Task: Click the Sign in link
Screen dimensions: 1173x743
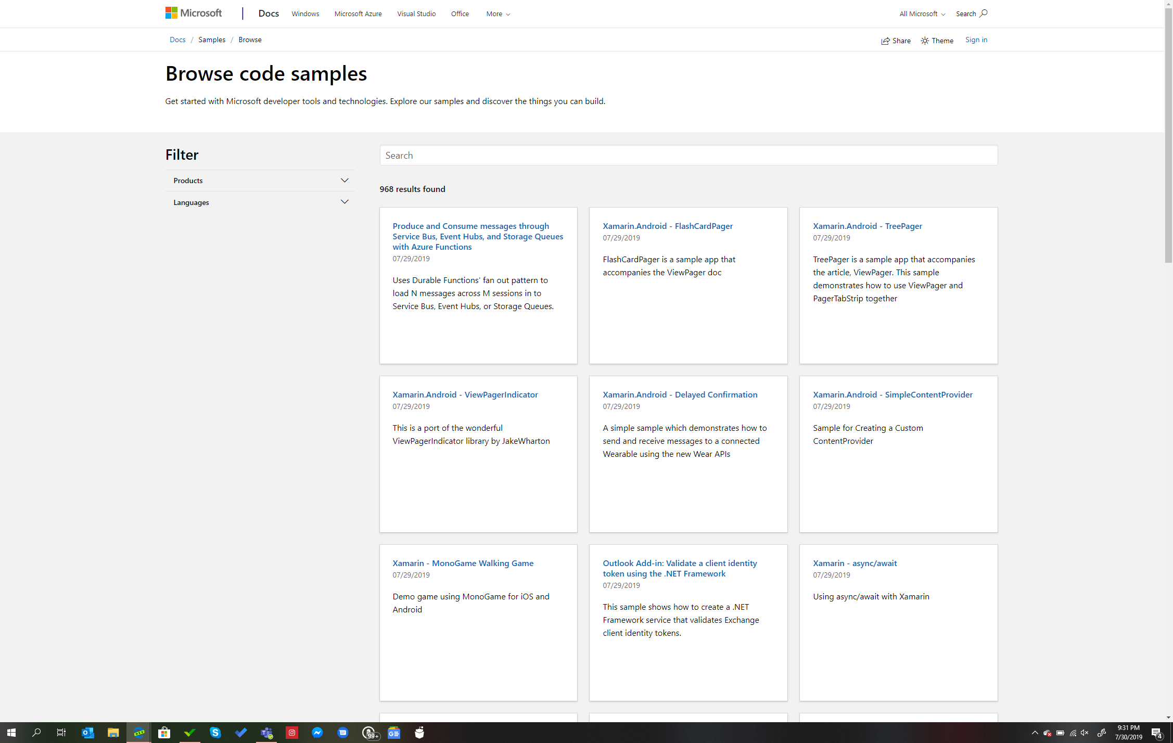Action: (x=976, y=40)
